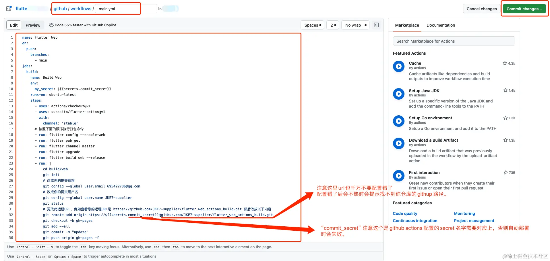Open the Code quality category
This screenshot has height=261, width=550.
pyautogui.click(x=405, y=213)
